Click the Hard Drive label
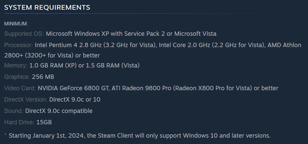 (x=19, y=122)
